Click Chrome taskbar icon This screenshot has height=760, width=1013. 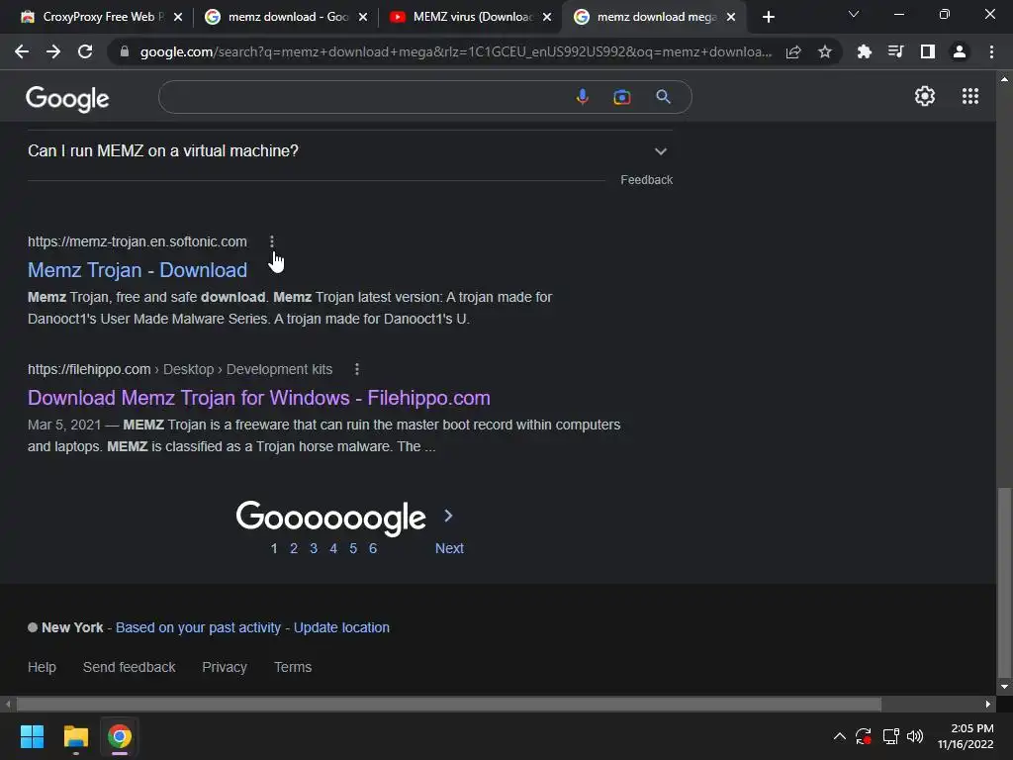pos(120,736)
